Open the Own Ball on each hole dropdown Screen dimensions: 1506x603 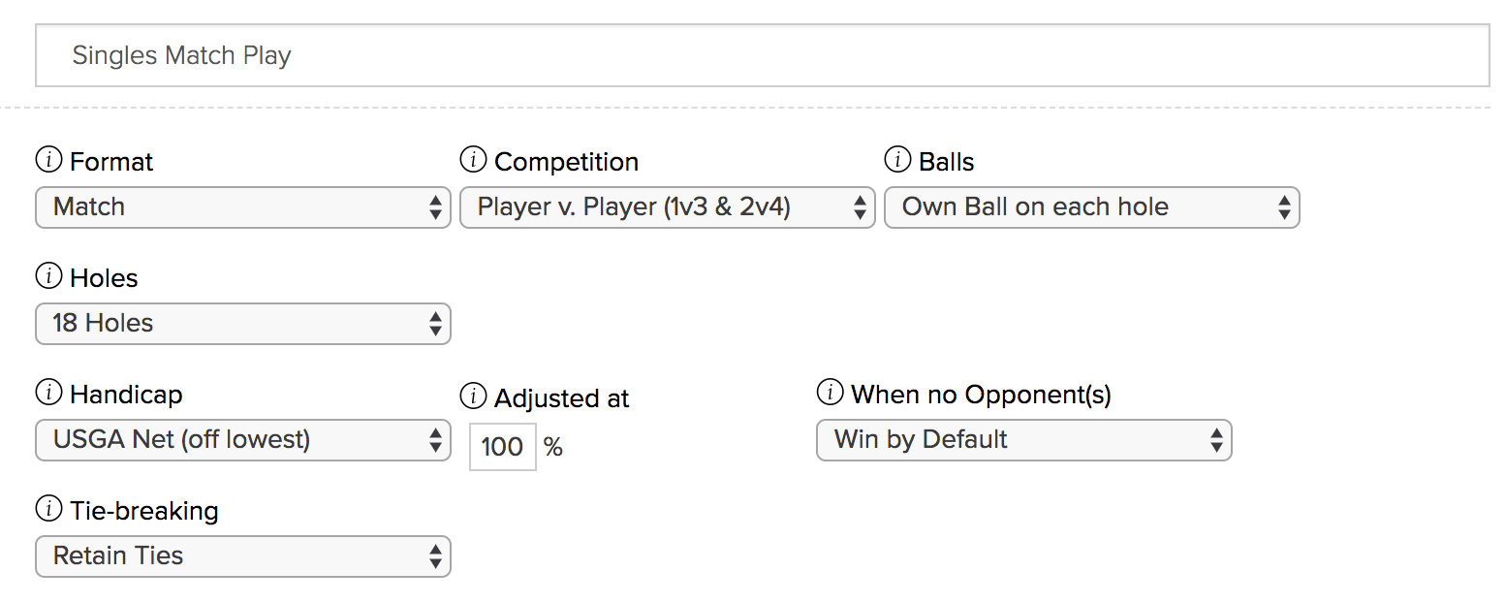coord(1091,207)
